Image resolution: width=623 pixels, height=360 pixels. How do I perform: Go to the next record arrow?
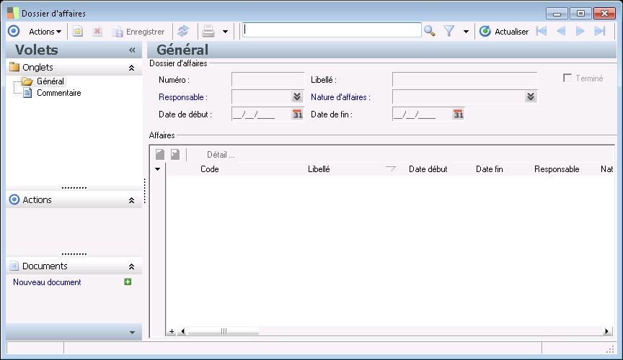click(580, 31)
